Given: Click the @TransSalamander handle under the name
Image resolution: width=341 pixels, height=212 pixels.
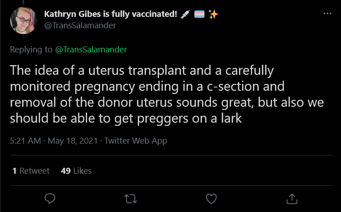Looking at the screenshot, I should pos(80,26).
